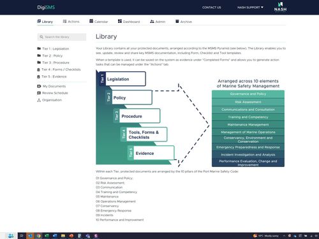The width and height of the screenshot is (319, 239).
Task: Click '04 Training and Competency' list line
Action: point(116,192)
